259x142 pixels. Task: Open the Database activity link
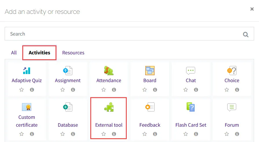click(x=68, y=125)
